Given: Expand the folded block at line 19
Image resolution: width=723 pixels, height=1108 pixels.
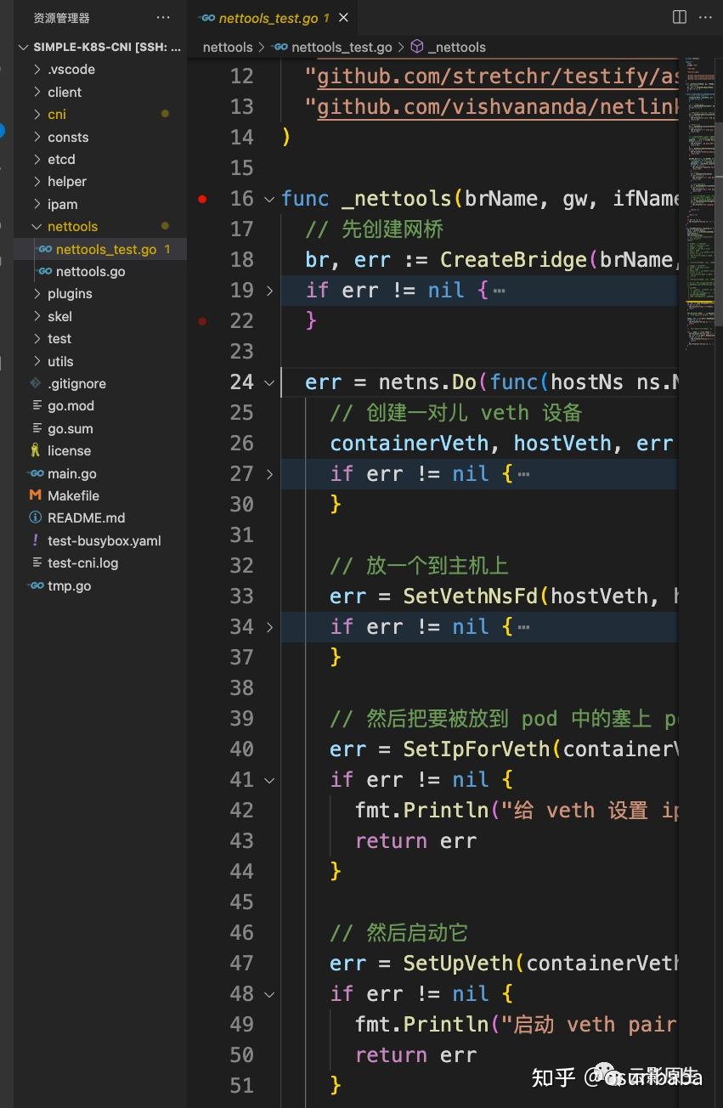Looking at the screenshot, I should [x=270, y=291].
